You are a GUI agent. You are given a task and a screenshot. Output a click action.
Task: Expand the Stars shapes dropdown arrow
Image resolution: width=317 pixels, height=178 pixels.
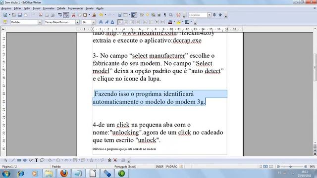[x=96, y=160]
